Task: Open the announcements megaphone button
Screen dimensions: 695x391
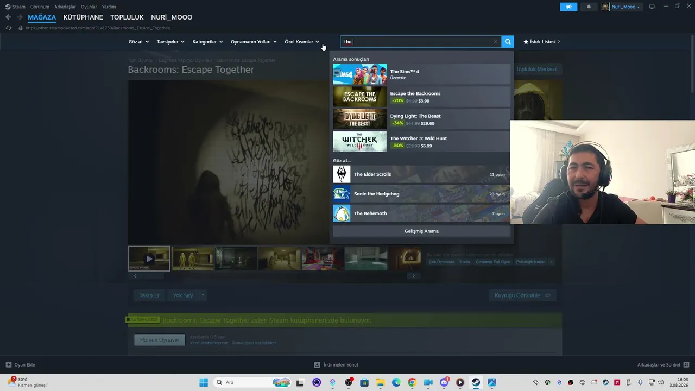Action: [568, 7]
